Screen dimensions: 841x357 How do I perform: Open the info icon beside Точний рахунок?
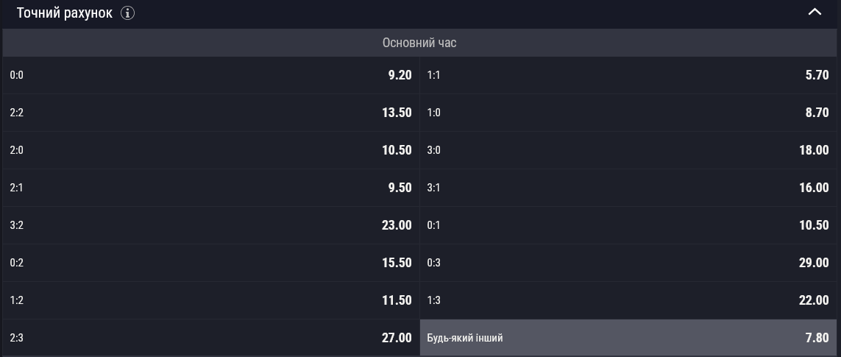127,13
